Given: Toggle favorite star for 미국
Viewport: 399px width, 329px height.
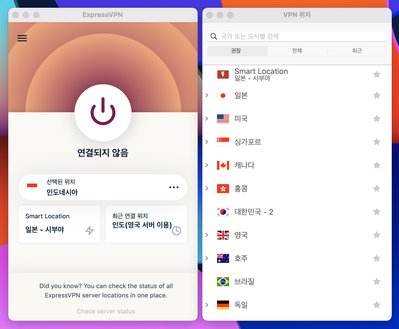Looking at the screenshot, I should tap(377, 118).
